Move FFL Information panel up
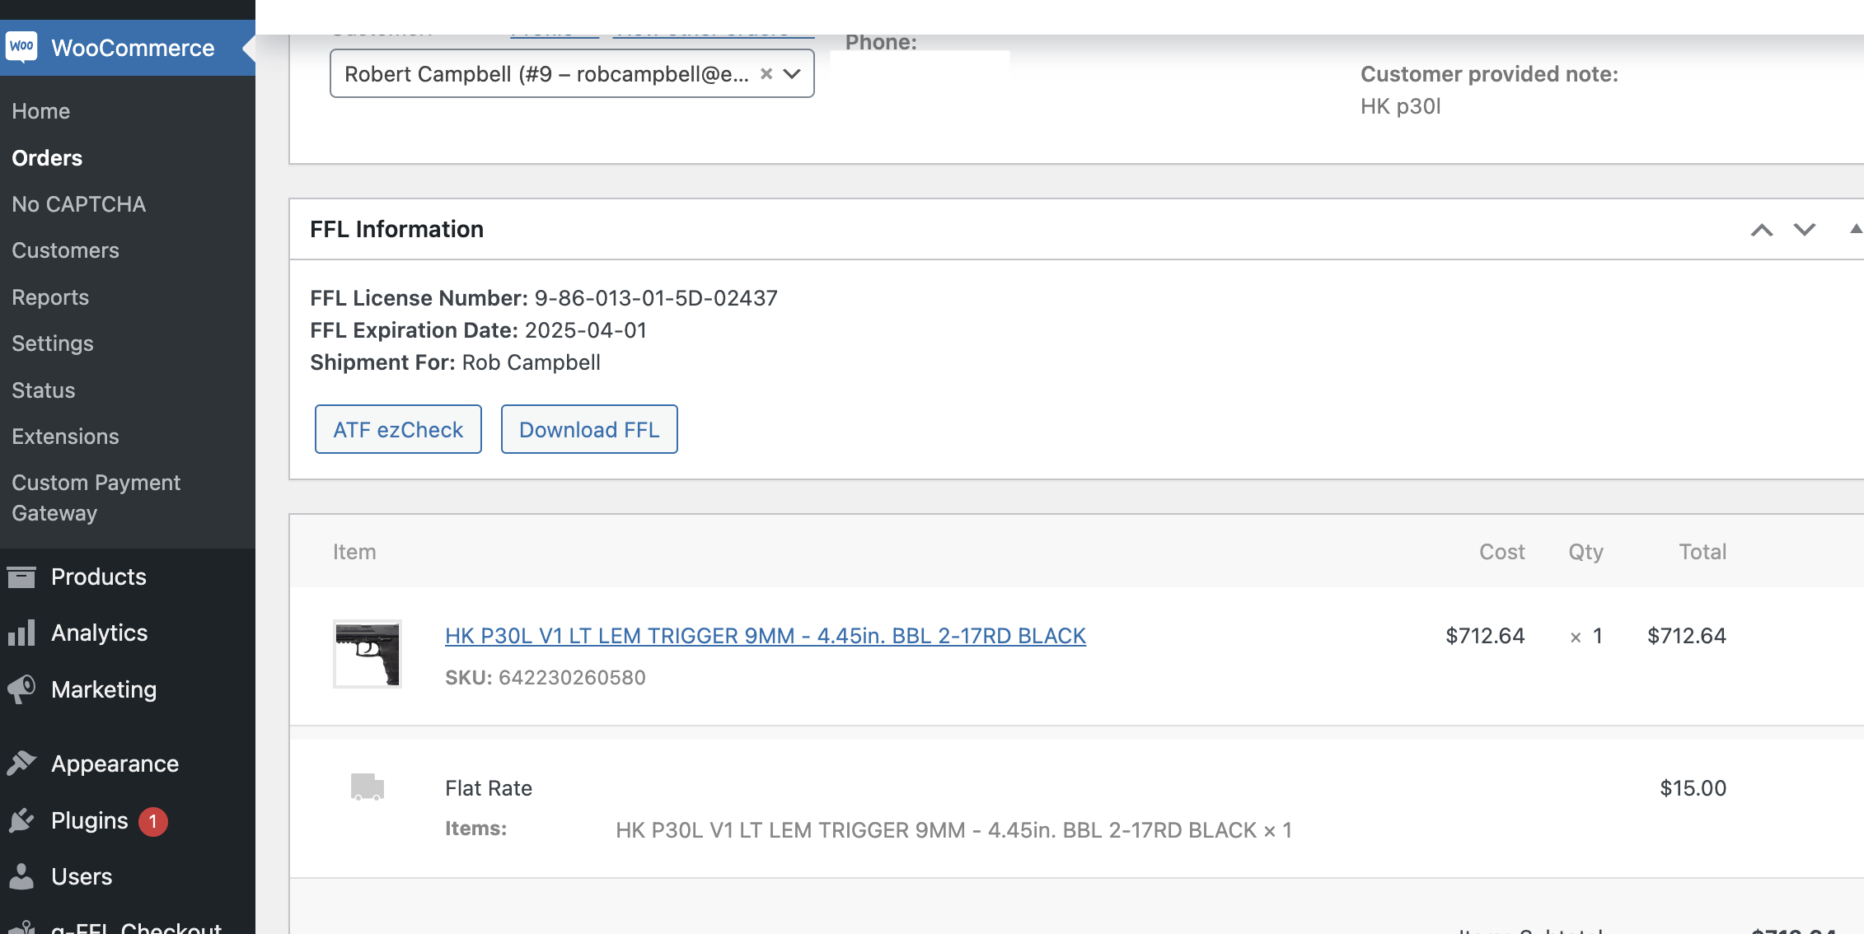The height and width of the screenshot is (934, 1864). coord(1762,230)
